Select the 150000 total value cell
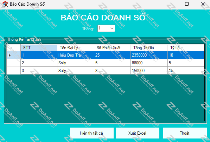 click(149, 71)
